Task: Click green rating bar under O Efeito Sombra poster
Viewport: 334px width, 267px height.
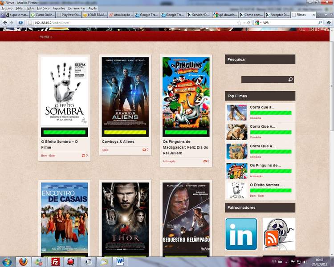Action: (x=64, y=132)
